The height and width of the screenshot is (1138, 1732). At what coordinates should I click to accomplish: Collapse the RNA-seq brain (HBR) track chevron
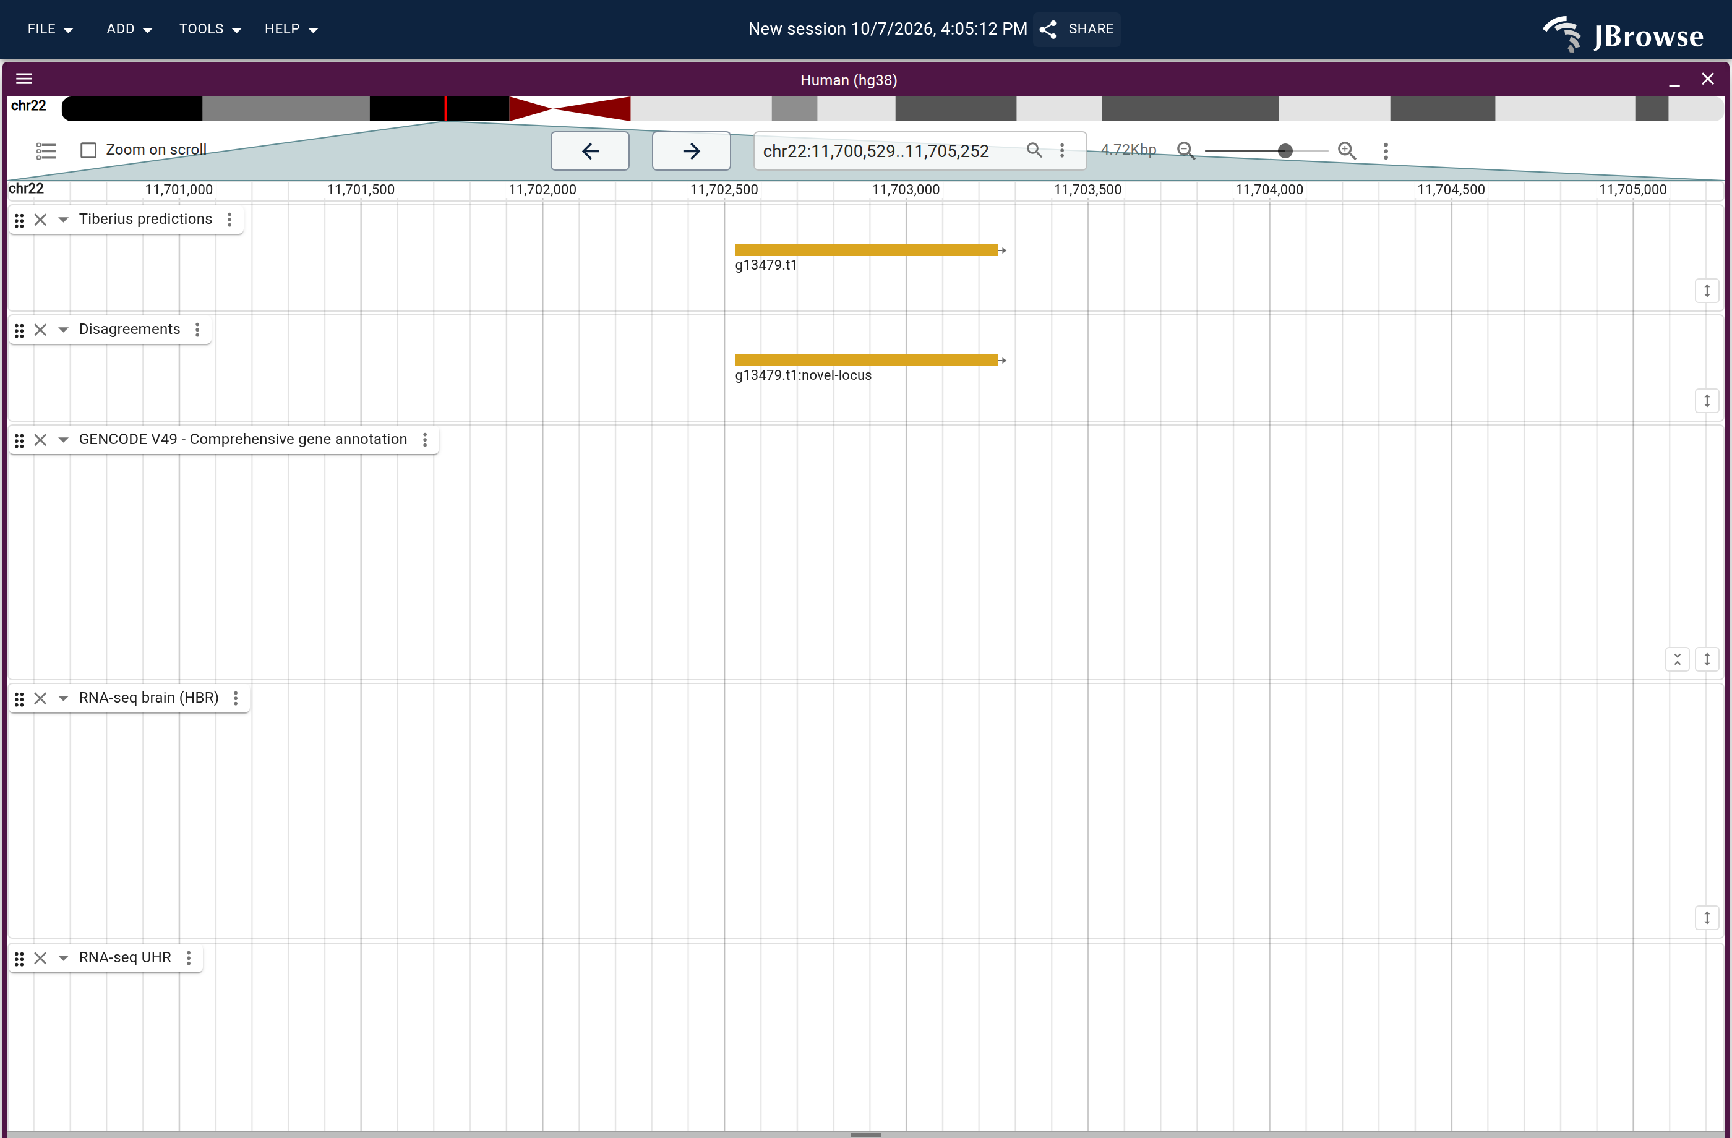coord(63,698)
